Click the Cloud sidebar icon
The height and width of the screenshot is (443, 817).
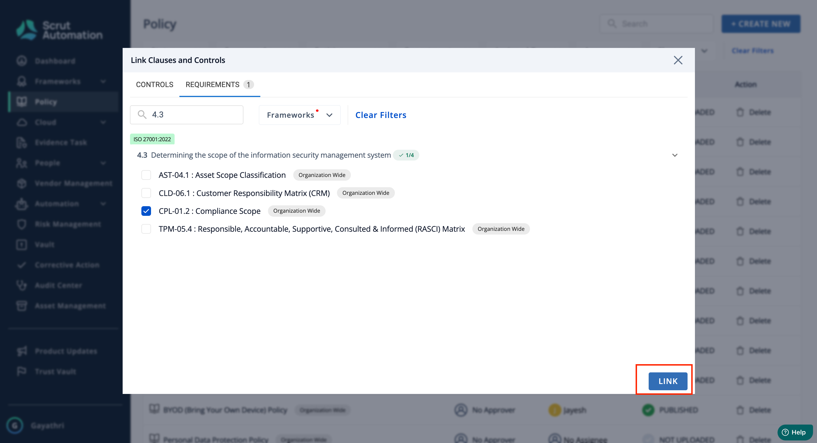(22, 122)
